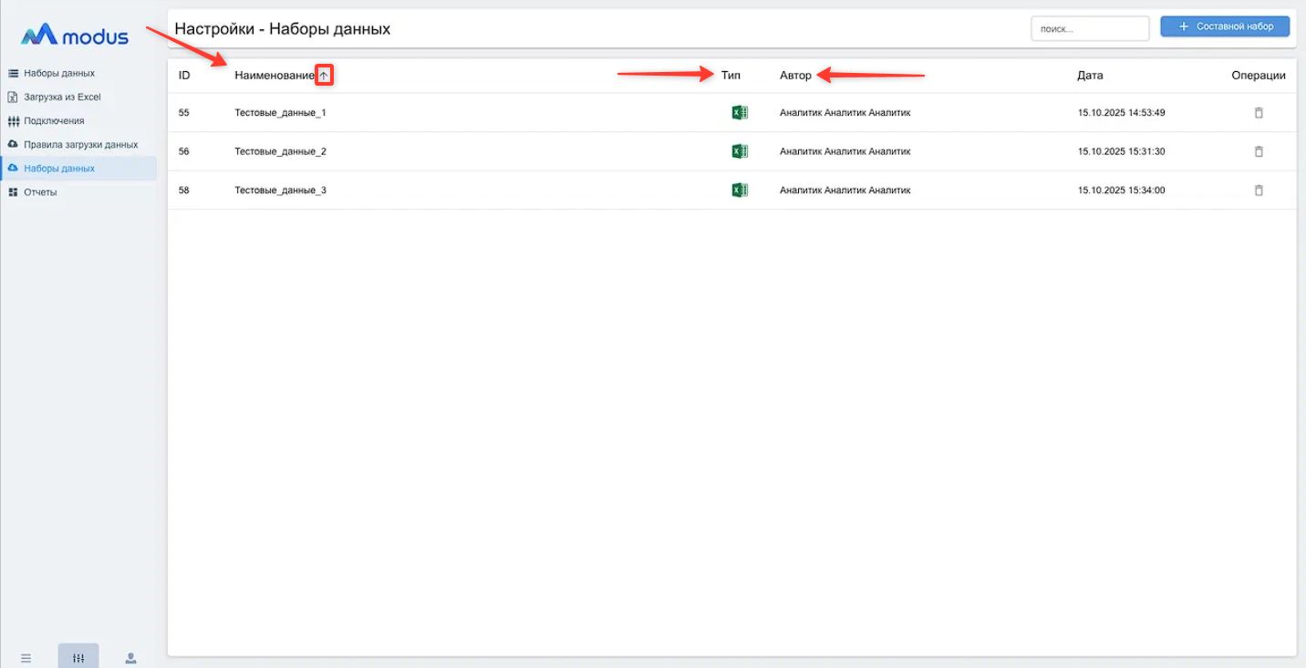Click the Составной набор button
The image size is (1306, 668).
point(1225,26)
